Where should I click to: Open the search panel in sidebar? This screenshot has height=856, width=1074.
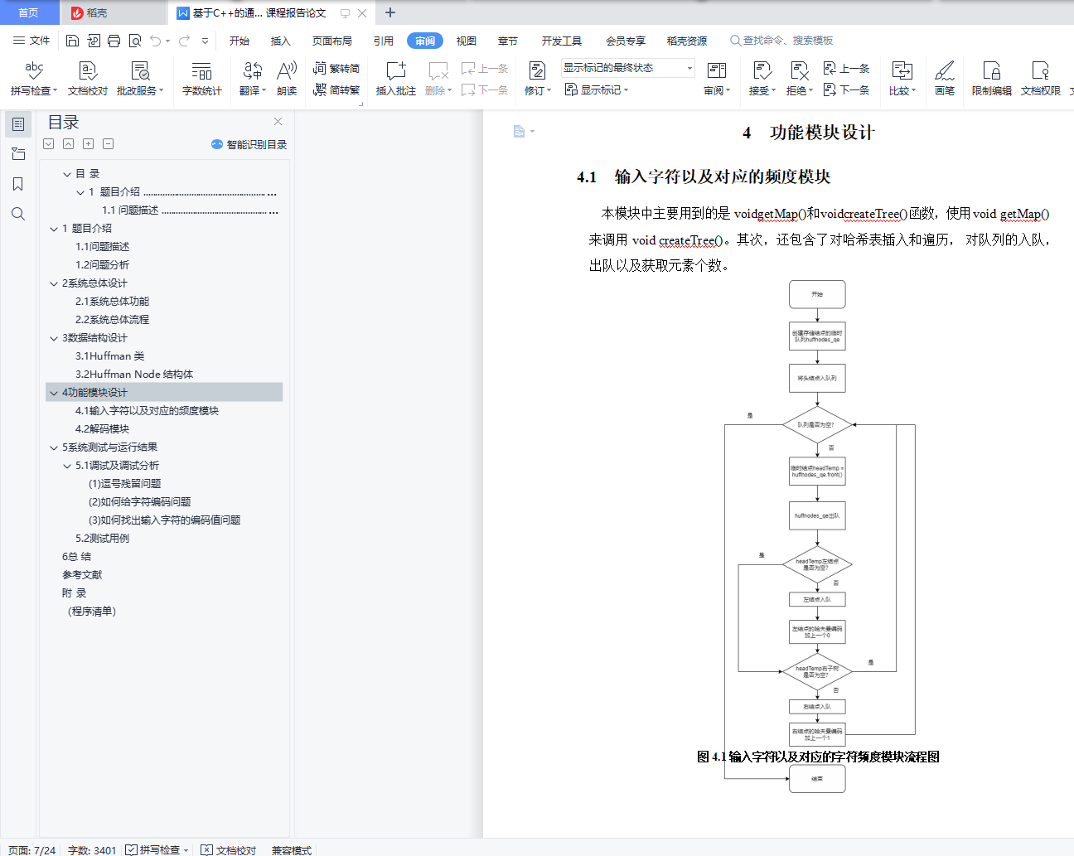coord(18,214)
